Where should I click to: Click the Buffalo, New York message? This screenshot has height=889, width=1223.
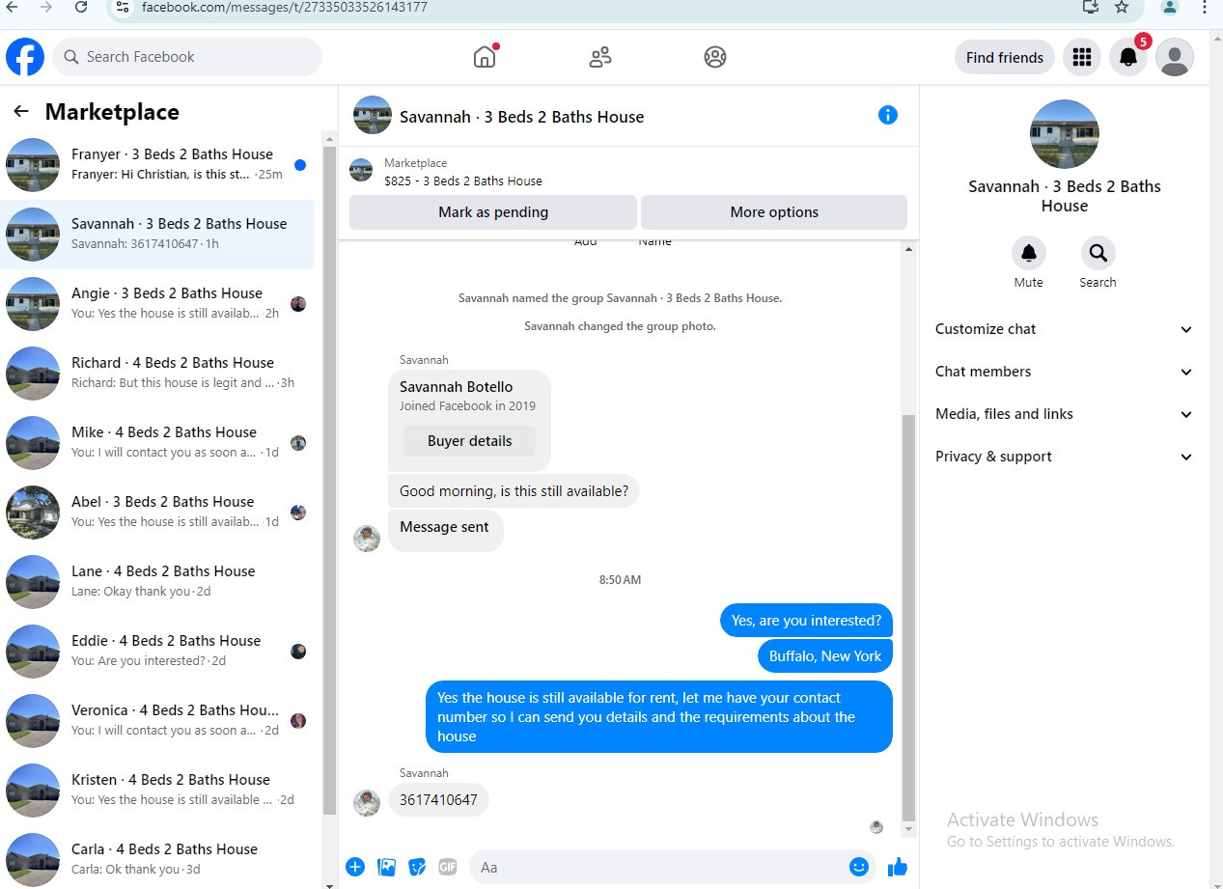825,656
